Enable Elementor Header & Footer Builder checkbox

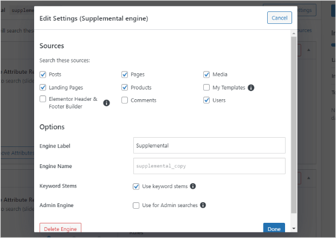pyautogui.click(x=43, y=99)
